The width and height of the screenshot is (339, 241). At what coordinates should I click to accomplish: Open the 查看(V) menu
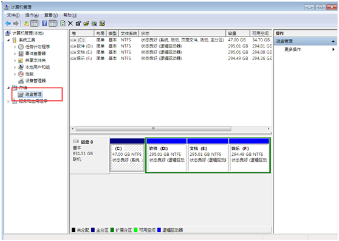[51, 15]
